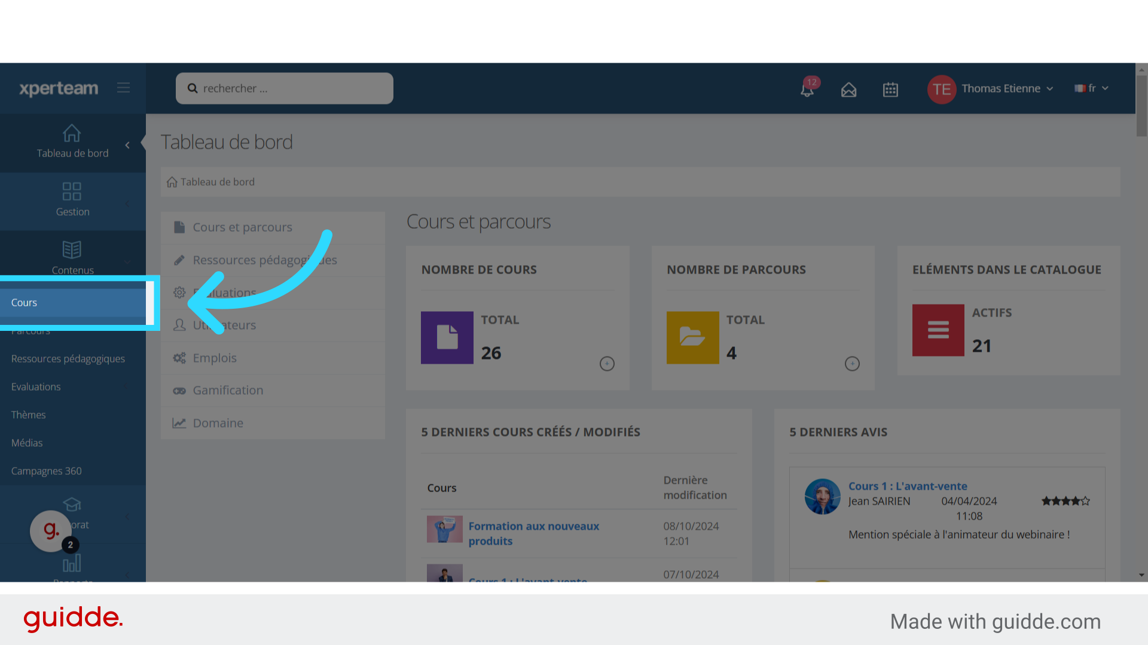Click the purple course document icon
The width and height of the screenshot is (1148, 645).
coord(447,337)
